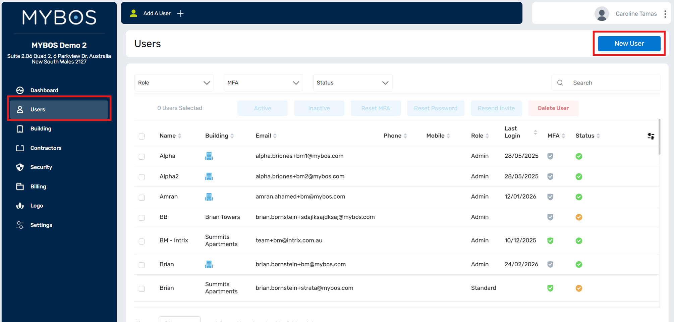The width and height of the screenshot is (674, 322).
Task: Click the MFA shield for Brian Standard user
Action: click(550, 288)
